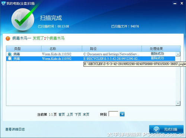186x138 pixels.
Task: Click the results list scroll-down arrow
Action: [178, 103]
